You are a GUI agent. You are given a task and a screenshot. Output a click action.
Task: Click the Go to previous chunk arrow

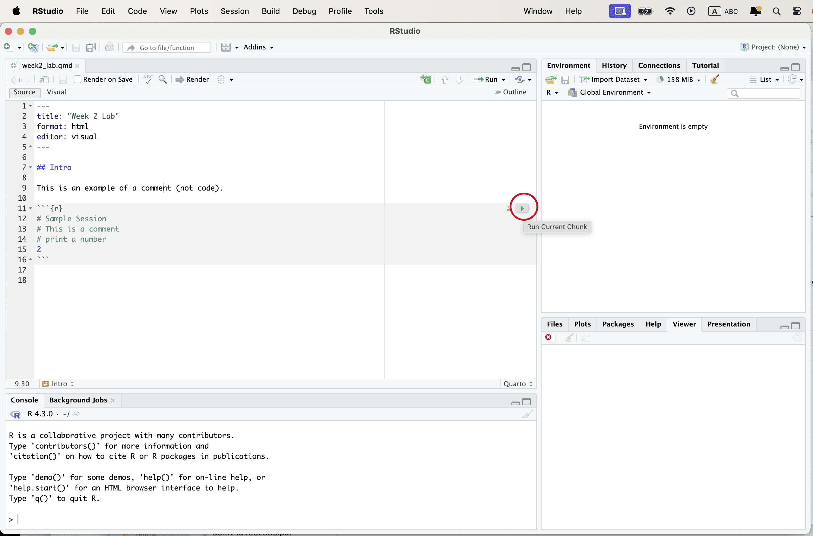click(x=444, y=80)
